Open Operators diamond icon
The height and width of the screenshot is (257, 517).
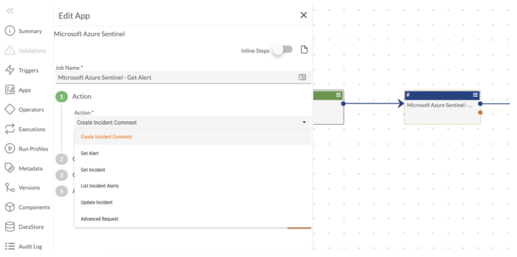pos(10,110)
